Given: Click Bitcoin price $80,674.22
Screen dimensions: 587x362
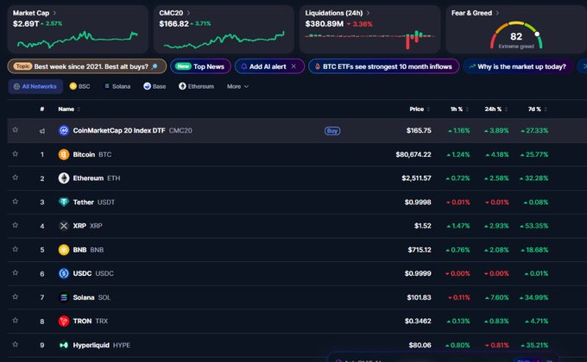Looking at the screenshot, I should click(x=413, y=154).
